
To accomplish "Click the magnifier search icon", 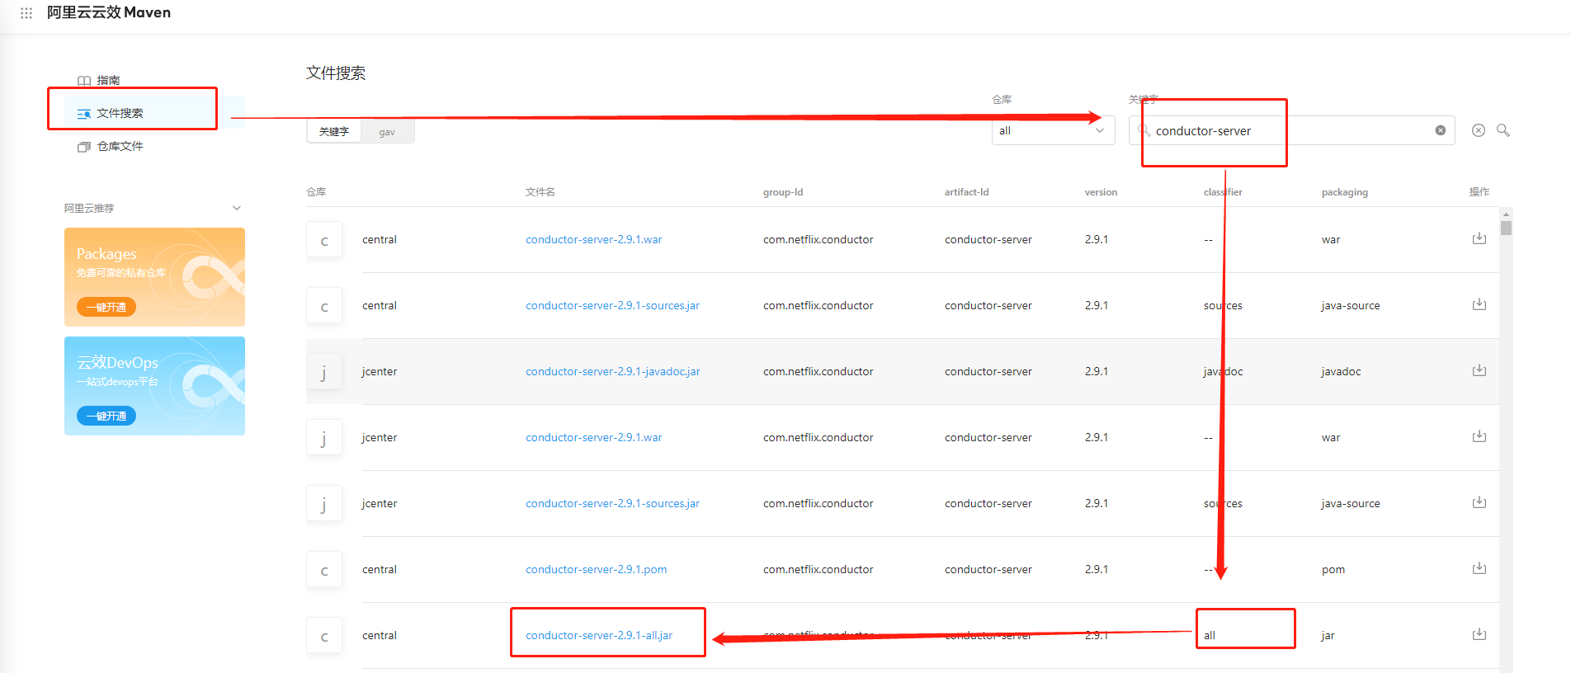I will point(1503,130).
